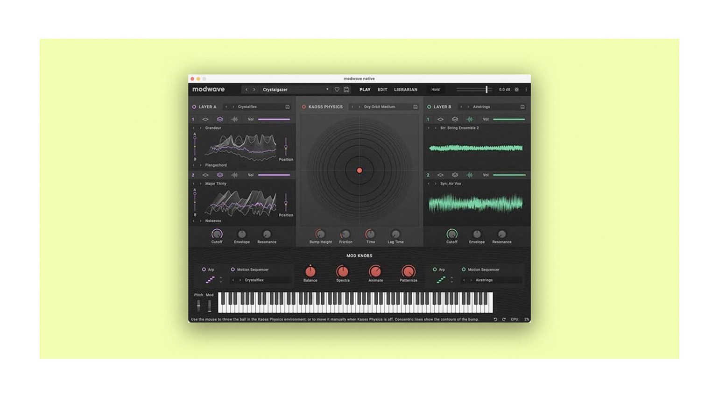Go to previous performance before Crystalgazer
The height and width of the screenshot is (397, 719).
click(x=247, y=90)
